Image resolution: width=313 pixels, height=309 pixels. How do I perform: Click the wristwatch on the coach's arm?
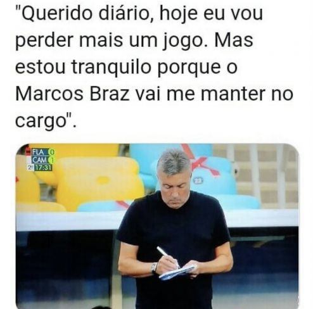click(155, 268)
